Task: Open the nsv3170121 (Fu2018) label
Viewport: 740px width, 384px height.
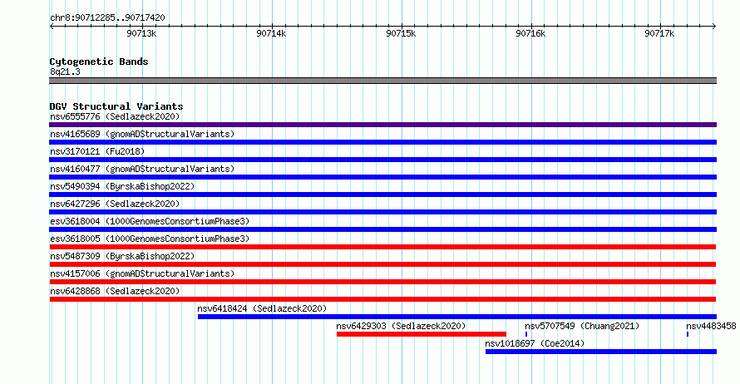Action: point(97,151)
